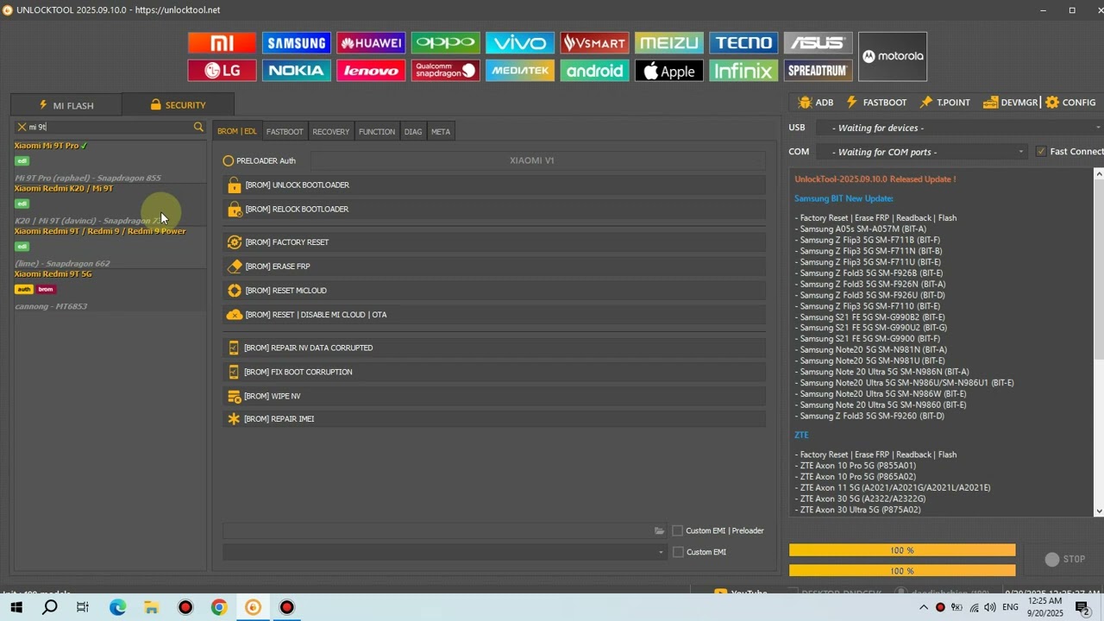Open the Qualcomm Snapdragon section
This screenshot has width=1104, height=621.
445,71
